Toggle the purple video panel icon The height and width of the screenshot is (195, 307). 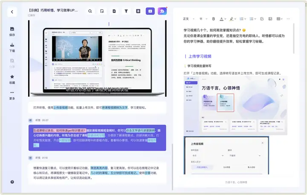[x=150, y=11]
